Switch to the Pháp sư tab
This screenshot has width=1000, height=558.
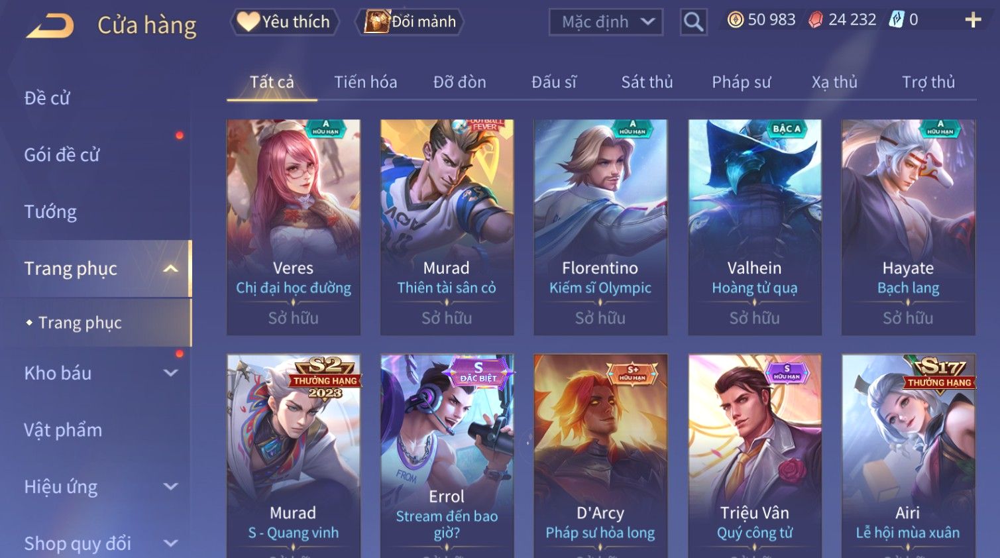point(741,82)
